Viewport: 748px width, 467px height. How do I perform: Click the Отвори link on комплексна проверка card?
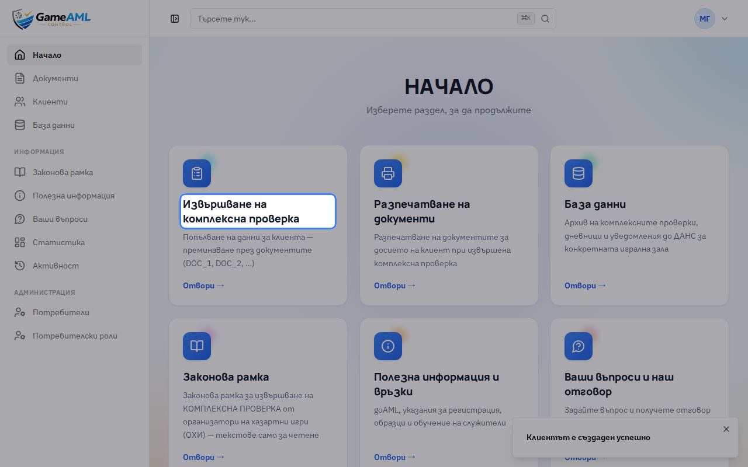pos(203,285)
